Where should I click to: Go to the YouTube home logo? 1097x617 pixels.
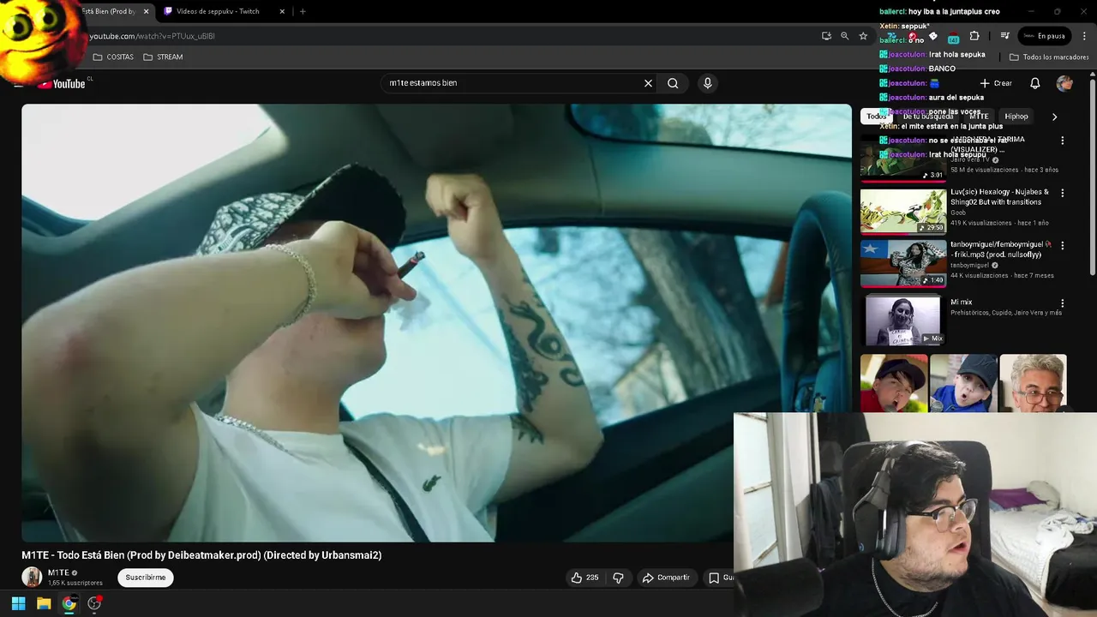tap(63, 84)
